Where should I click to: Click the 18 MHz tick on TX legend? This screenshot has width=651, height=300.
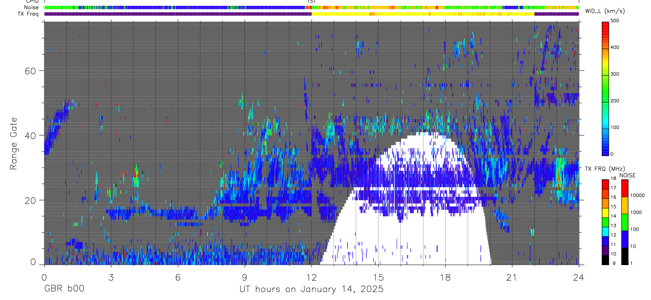(613, 179)
